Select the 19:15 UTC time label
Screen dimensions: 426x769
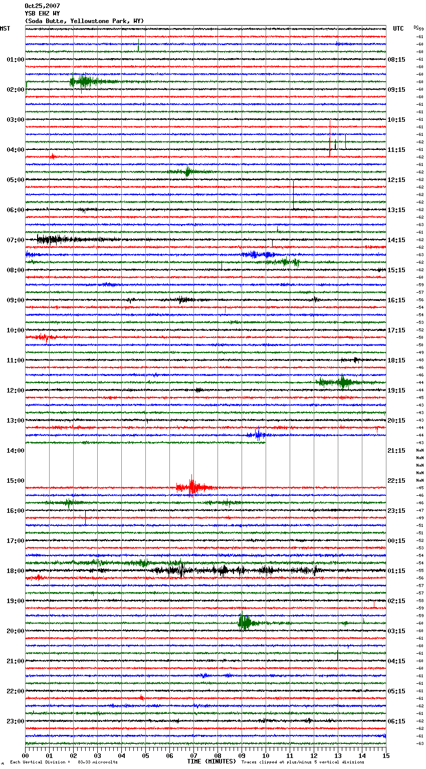tap(396, 391)
